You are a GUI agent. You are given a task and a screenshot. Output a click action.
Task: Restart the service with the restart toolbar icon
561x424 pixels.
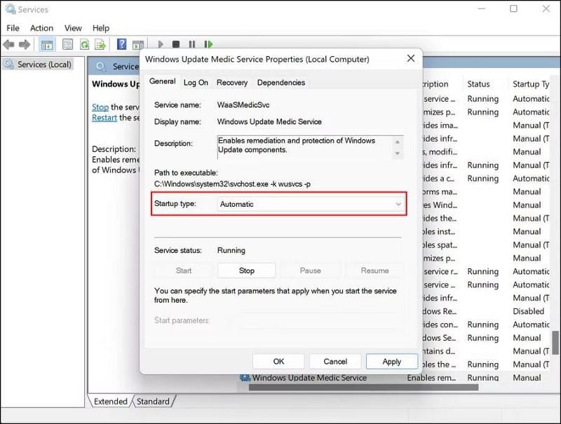[x=209, y=44]
